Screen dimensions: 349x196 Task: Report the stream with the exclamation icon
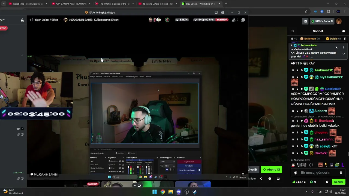[270, 179]
